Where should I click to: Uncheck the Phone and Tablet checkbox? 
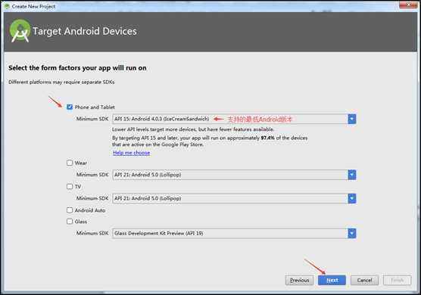pyautogui.click(x=70, y=107)
